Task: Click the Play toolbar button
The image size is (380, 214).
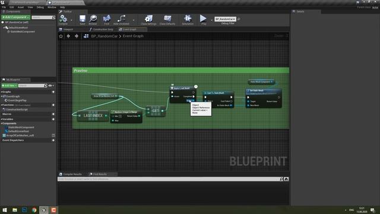Action: click(x=203, y=20)
